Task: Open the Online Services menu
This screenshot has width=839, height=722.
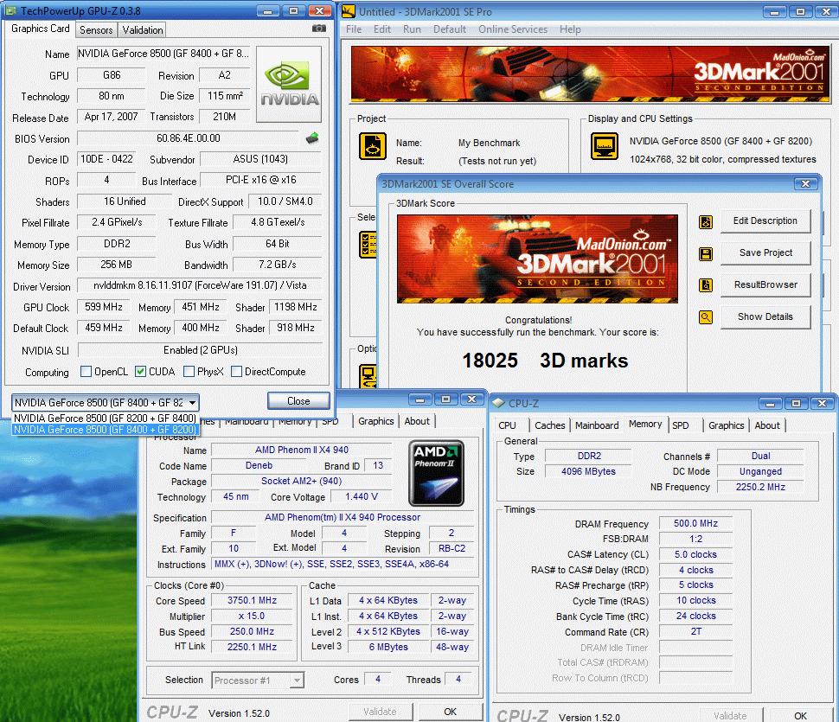Action: pos(513,29)
